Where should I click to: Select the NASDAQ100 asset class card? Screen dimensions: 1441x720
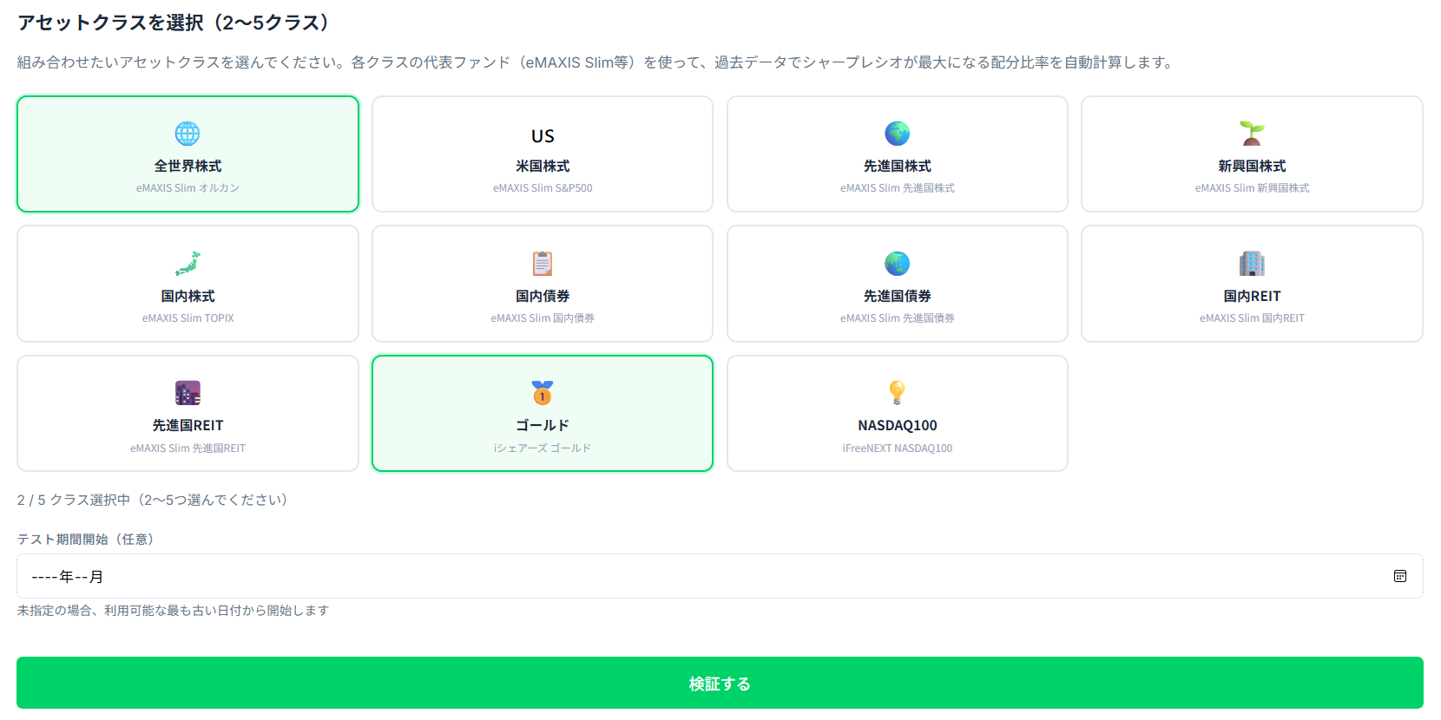click(x=897, y=414)
